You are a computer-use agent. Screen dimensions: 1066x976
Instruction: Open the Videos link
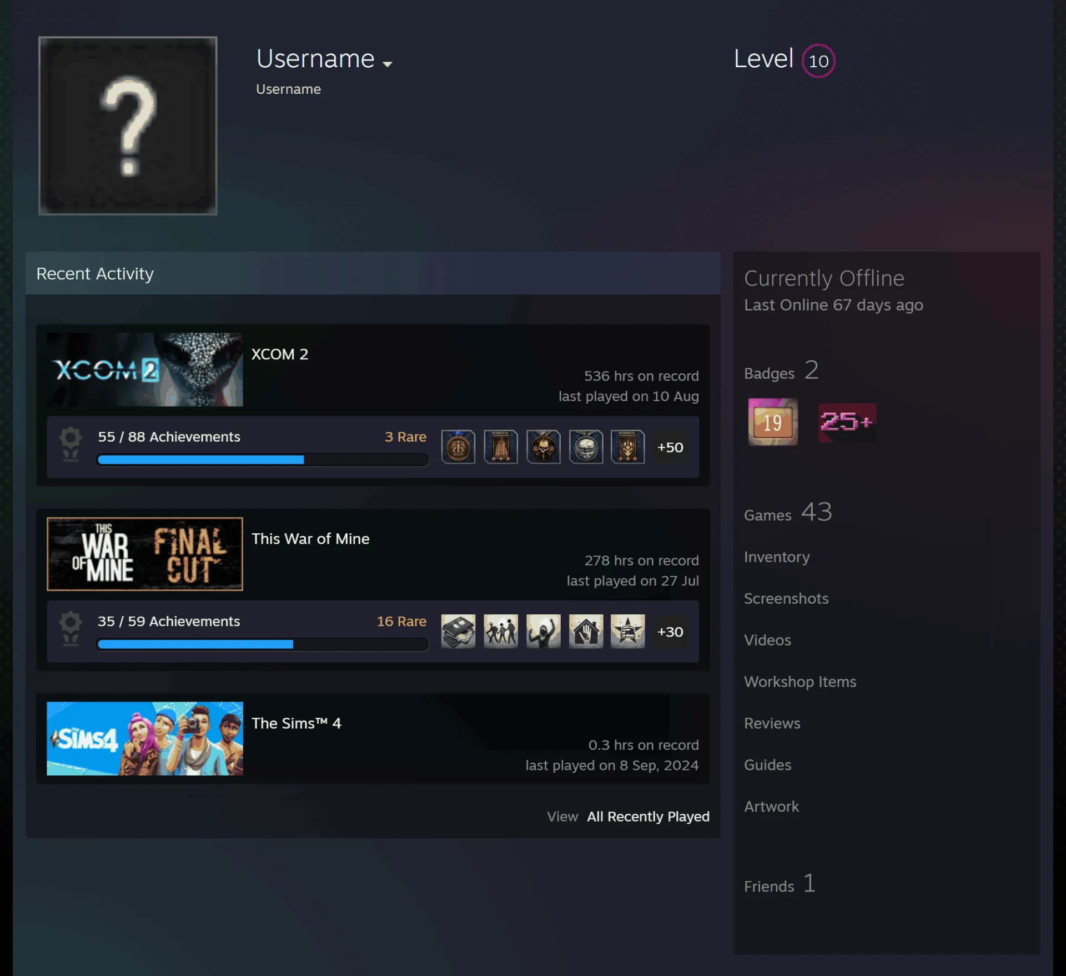(x=767, y=640)
